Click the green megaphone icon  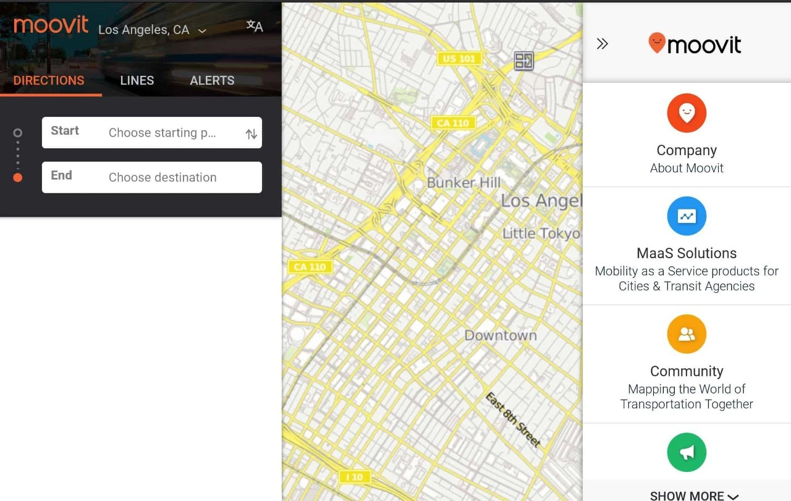(687, 452)
